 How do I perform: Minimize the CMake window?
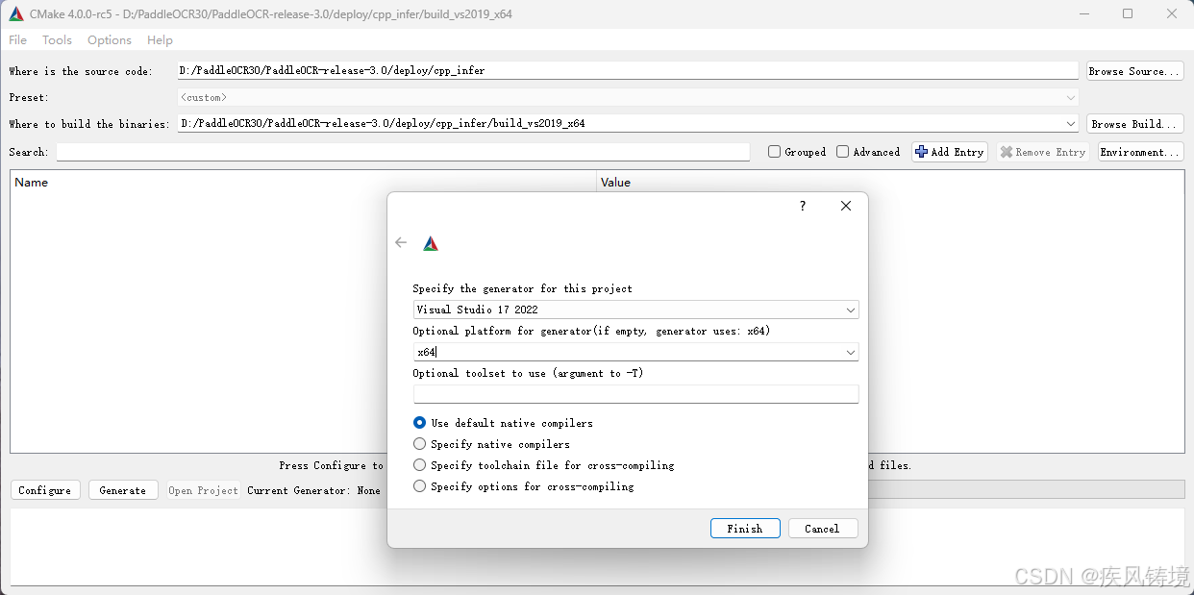[1083, 13]
